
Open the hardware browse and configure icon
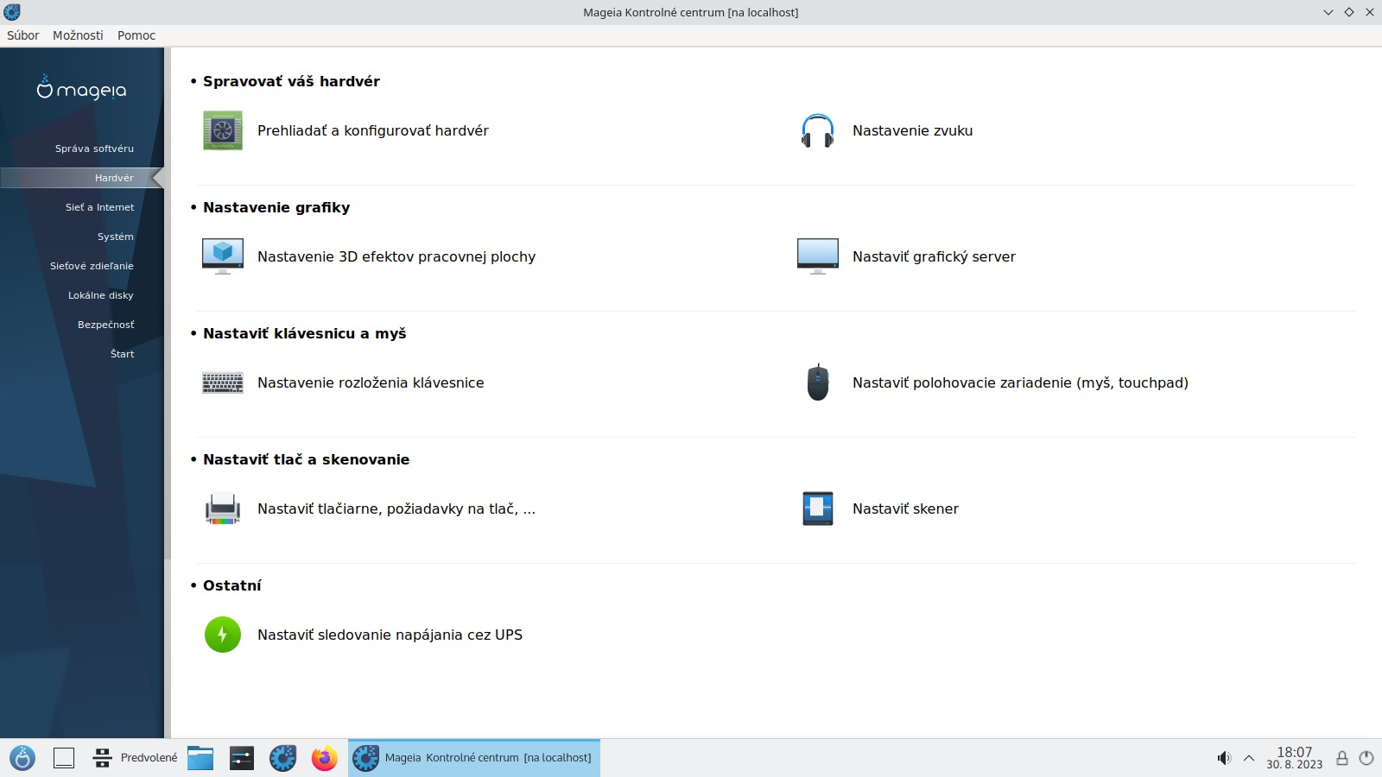[222, 130]
